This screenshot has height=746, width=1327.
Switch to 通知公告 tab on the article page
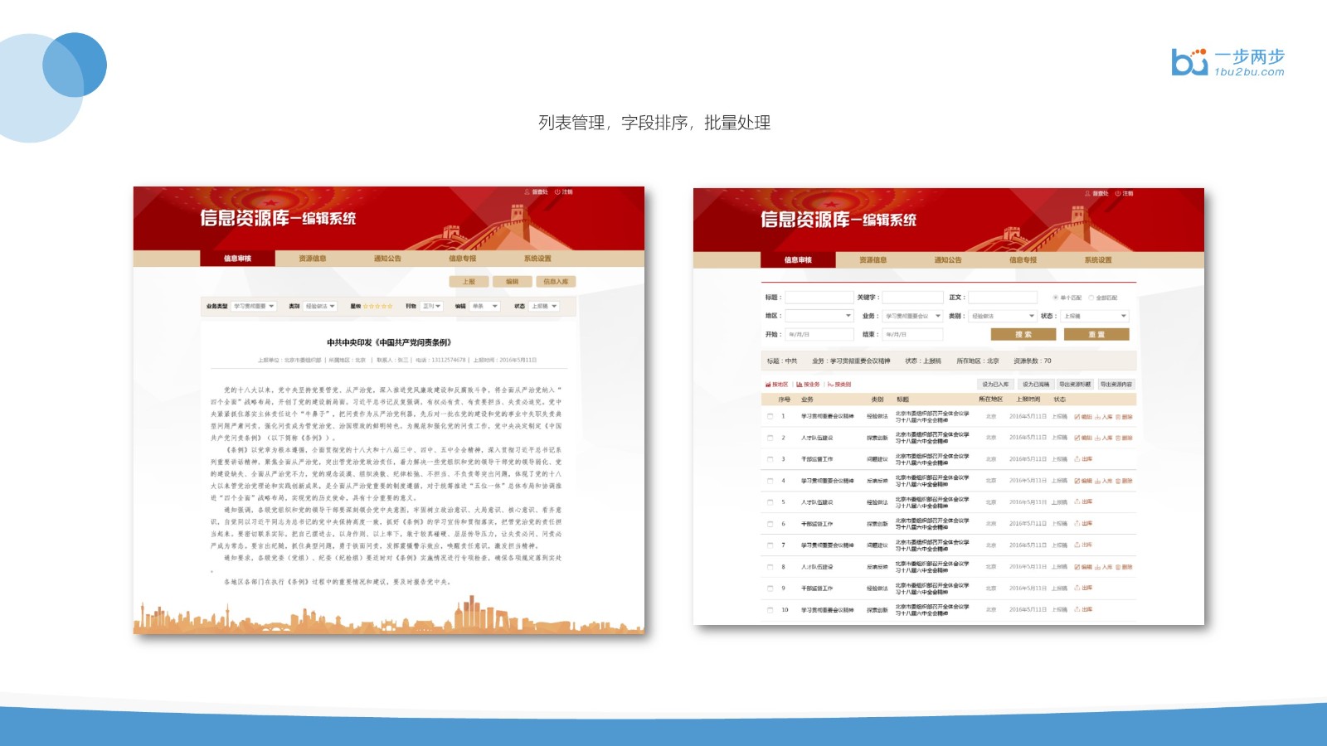[x=387, y=259]
